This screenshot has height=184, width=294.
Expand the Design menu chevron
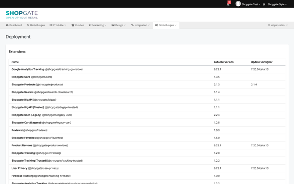pyautogui.click(x=125, y=25)
